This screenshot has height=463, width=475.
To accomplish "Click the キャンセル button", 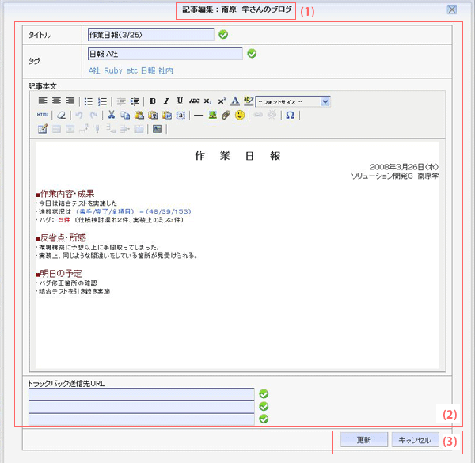I will point(415,440).
